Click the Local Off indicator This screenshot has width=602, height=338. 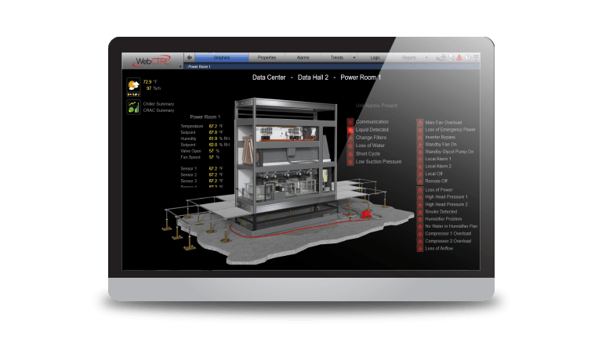[420, 174]
